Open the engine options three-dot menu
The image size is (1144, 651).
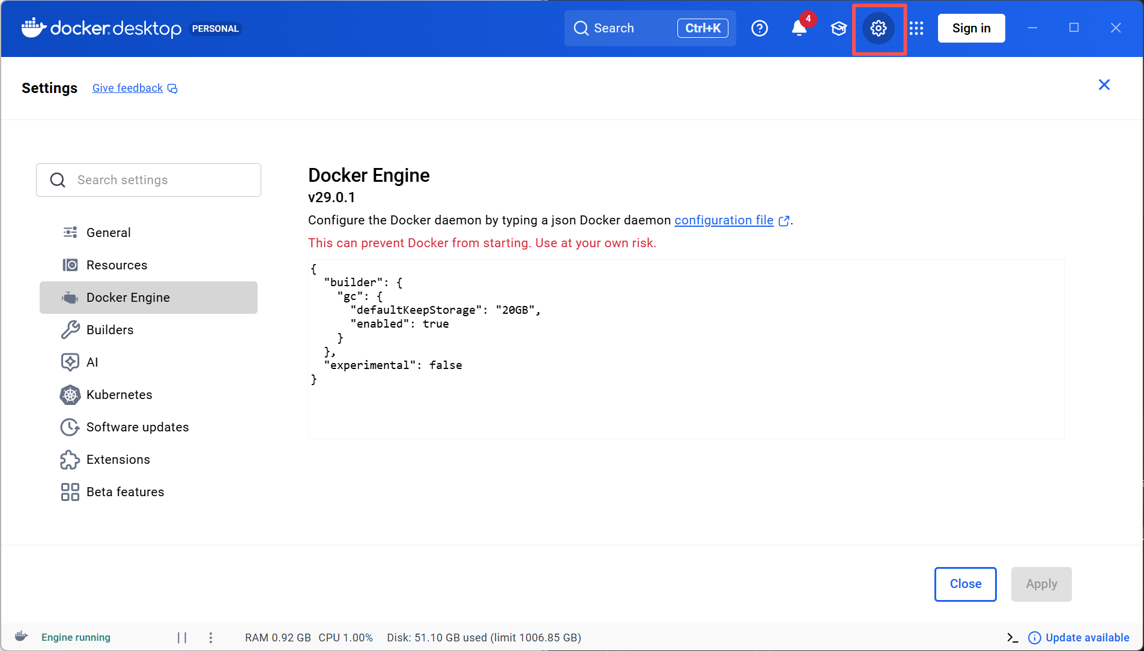point(211,638)
